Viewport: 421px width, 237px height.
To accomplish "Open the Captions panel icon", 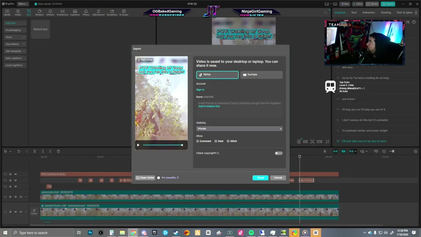I will (x=75, y=13).
